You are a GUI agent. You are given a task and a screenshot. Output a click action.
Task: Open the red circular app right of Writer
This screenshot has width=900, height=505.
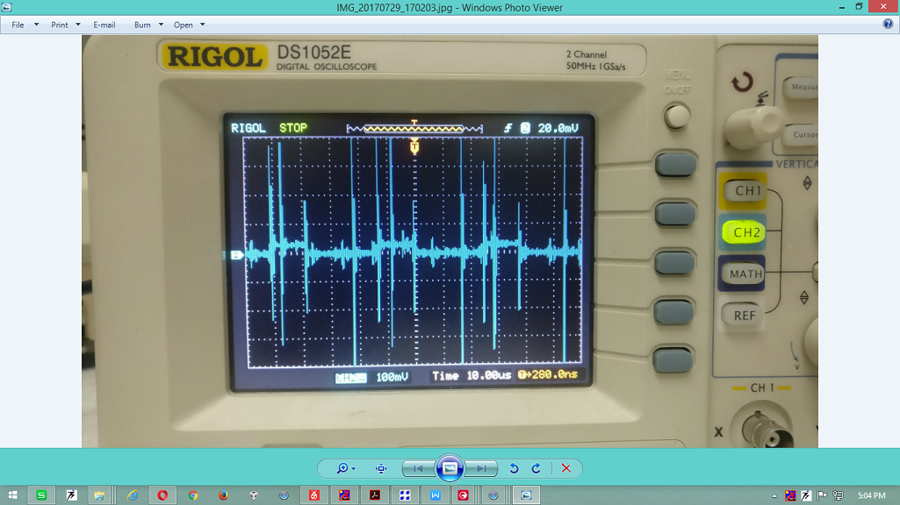[464, 495]
